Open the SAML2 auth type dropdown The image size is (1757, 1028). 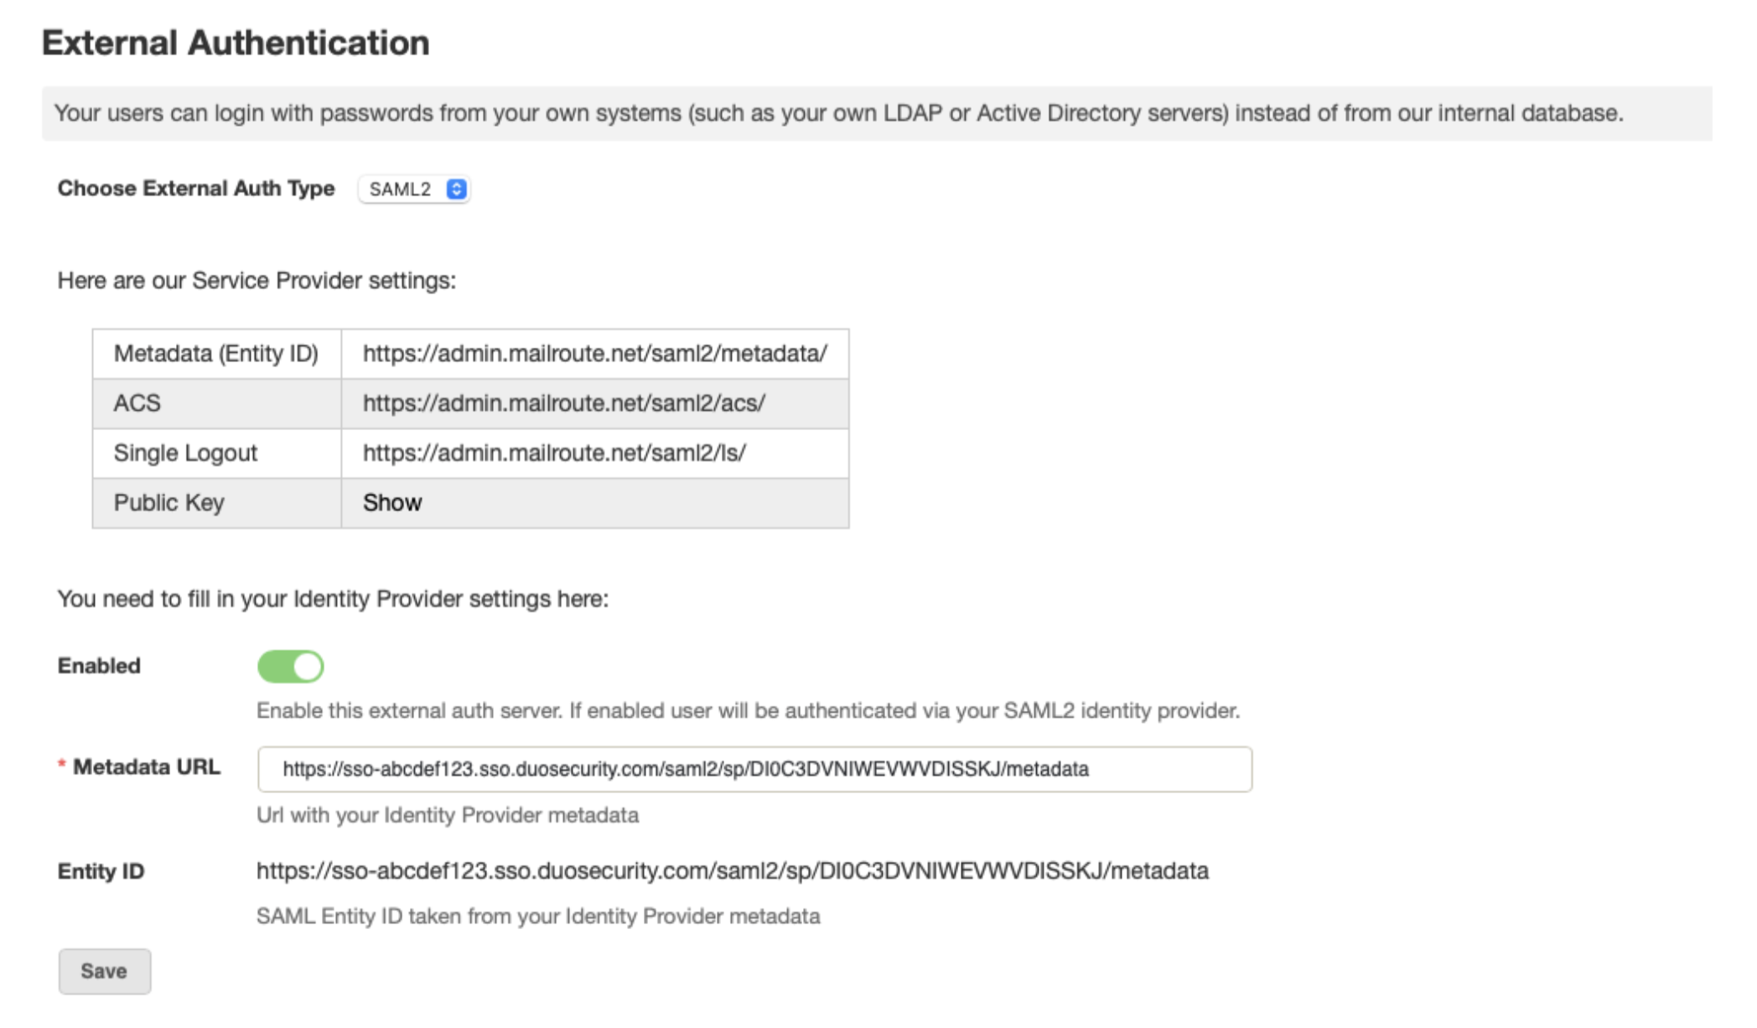pyautogui.click(x=413, y=189)
